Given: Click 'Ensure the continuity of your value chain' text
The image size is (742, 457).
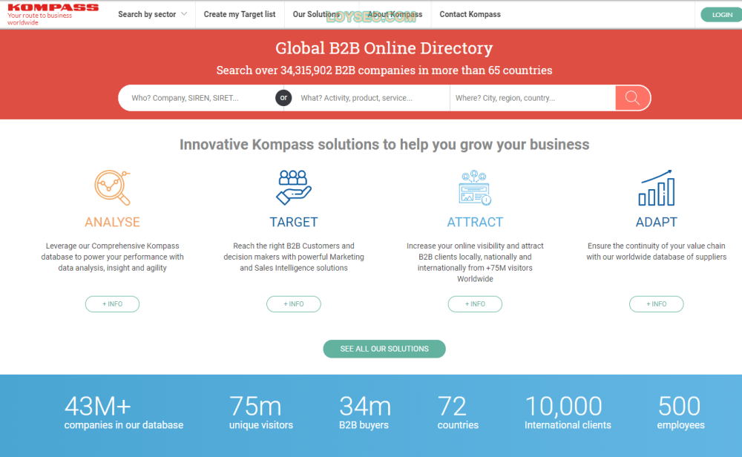Looking at the screenshot, I should coord(657,251).
